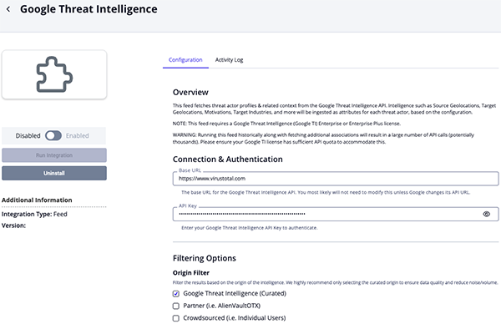This screenshot has width=501, height=324.
Task: Click the puzzle piece integration icon
Action: [x=54, y=74]
